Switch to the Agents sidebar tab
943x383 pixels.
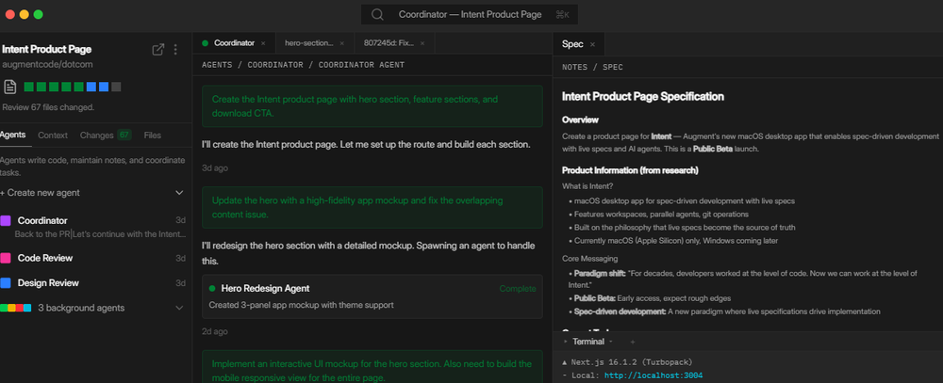pos(12,136)
